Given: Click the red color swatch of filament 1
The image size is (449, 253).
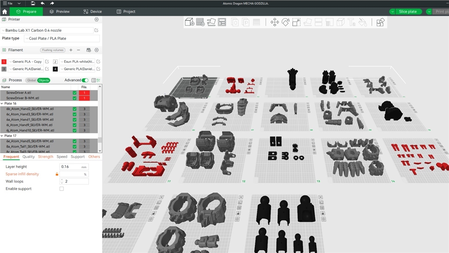Looking at the screenshot, I should (x=4, y=61).
